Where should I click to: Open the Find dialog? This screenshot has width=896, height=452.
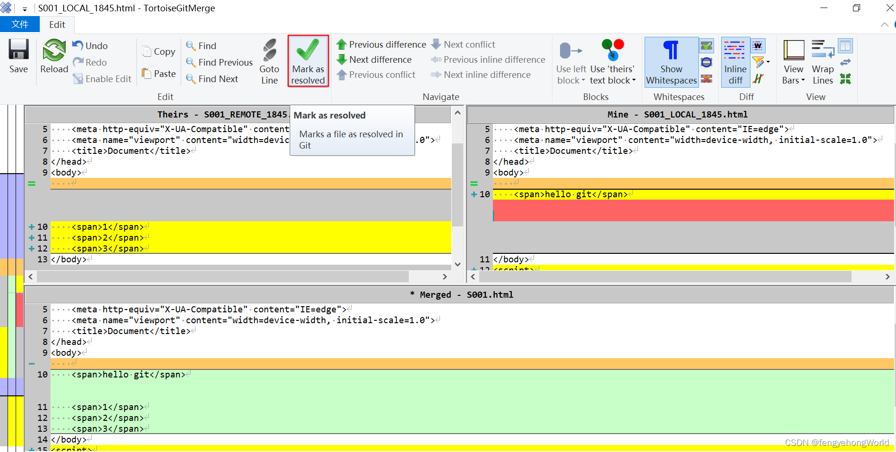click(x=201, y=46)
